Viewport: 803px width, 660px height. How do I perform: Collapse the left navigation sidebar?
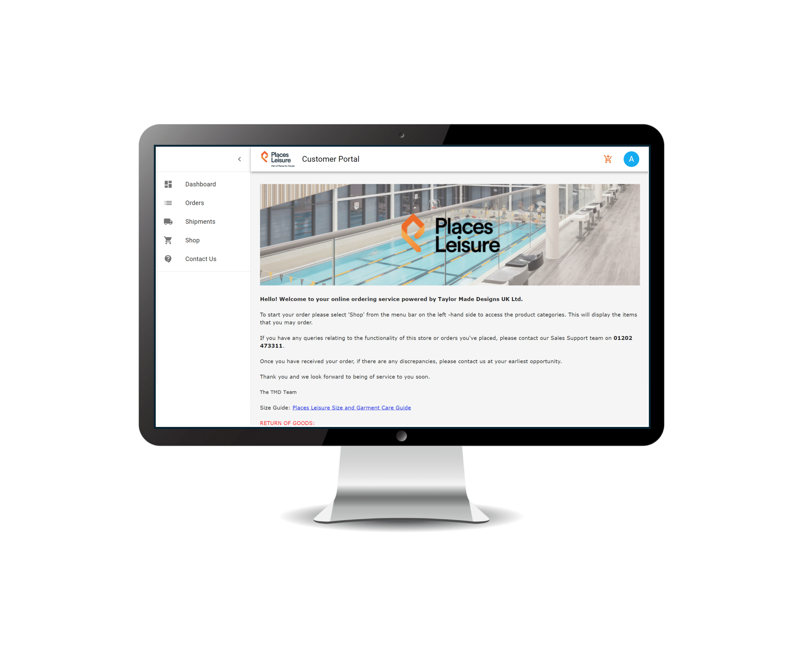point(239,159)
